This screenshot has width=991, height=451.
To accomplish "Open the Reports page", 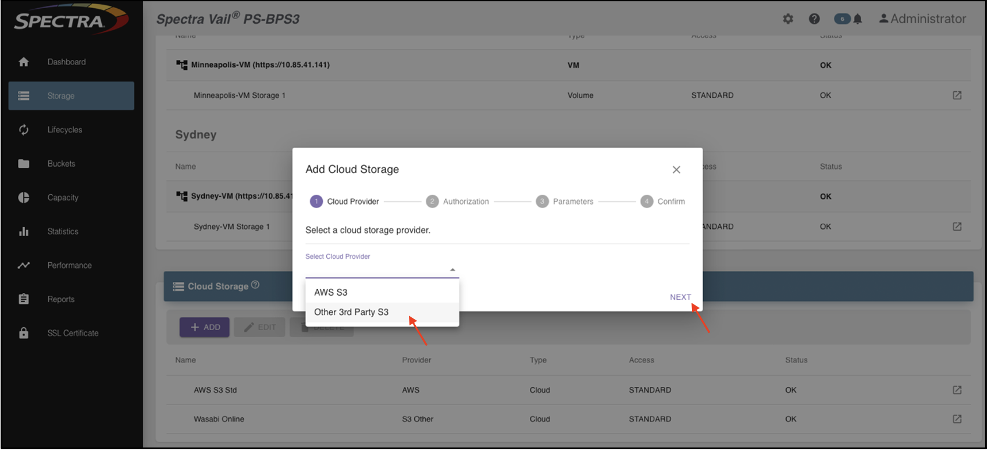I will pos(72,299).
